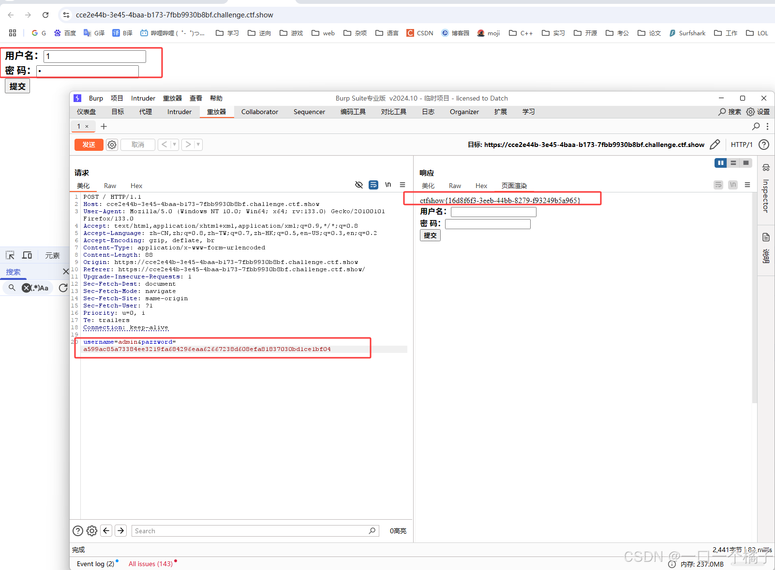Screen dimensions: 775x570
Task: Toggle request show \n newline characters
Action: [x=388, y=185]
